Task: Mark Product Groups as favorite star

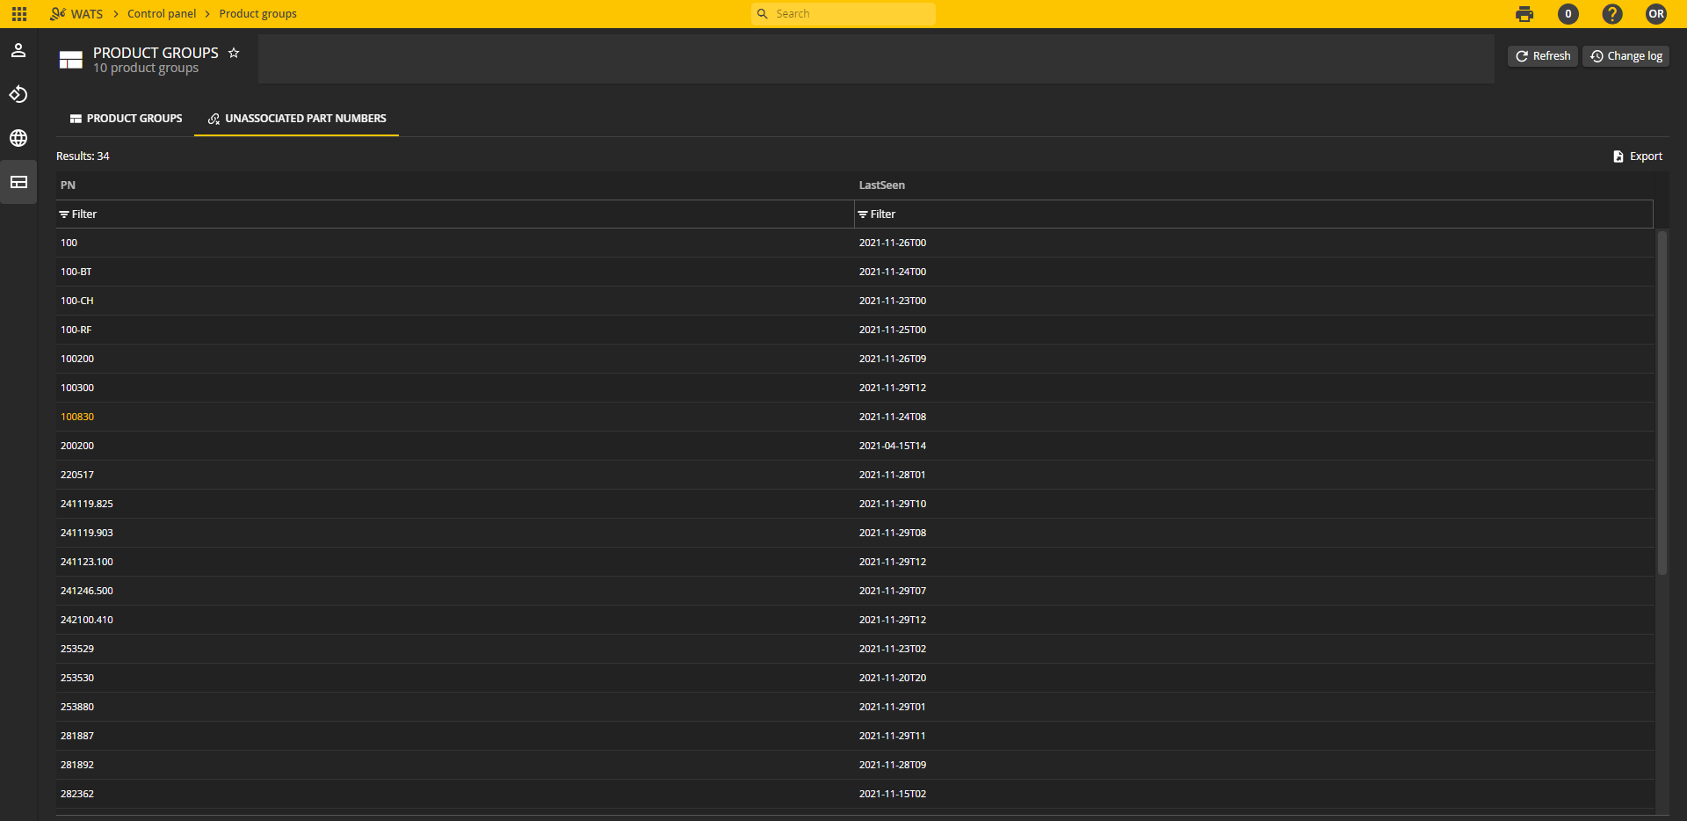Action: click(x=234, y=53)
